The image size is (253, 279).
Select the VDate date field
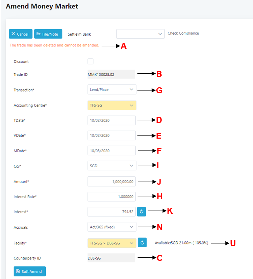(x=111, y=135)
